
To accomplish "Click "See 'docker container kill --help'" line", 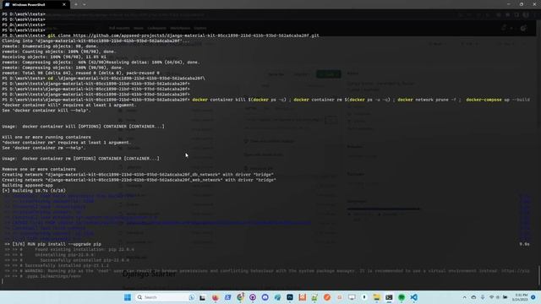I will coord(46,111).
